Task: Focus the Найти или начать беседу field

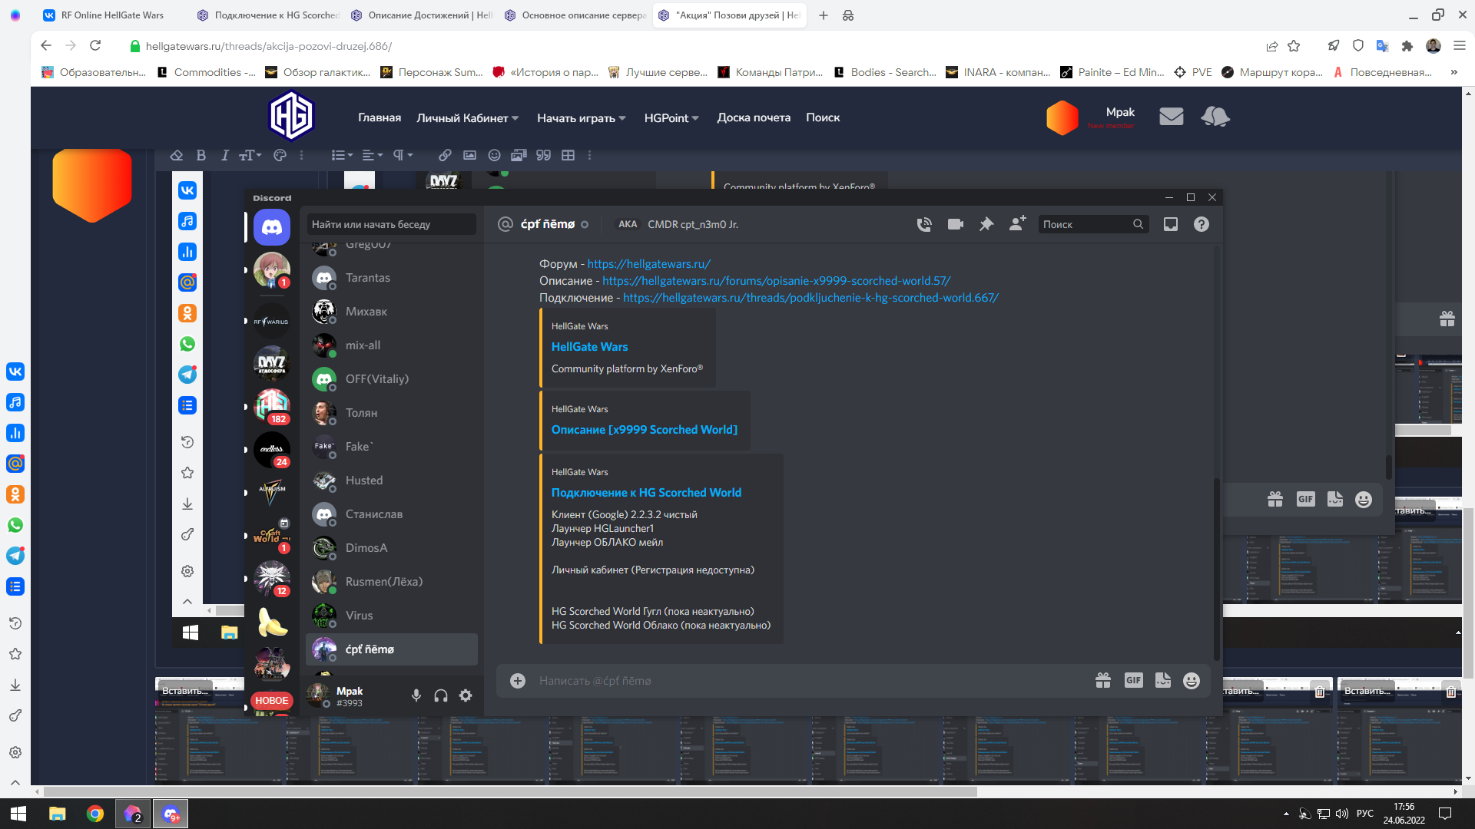Action: pyautogui.click(x=391, y=224)
